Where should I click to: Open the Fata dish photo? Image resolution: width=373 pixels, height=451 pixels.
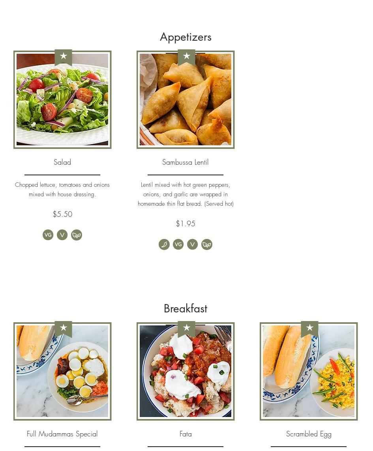(x=186, y=371)
